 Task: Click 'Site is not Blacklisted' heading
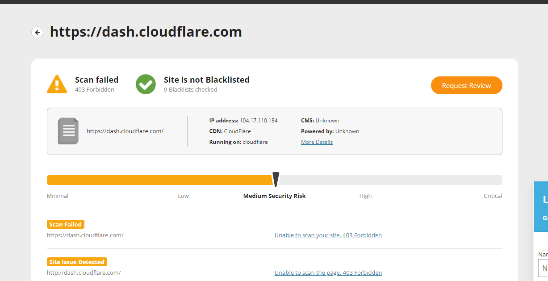tap(207, 80)
